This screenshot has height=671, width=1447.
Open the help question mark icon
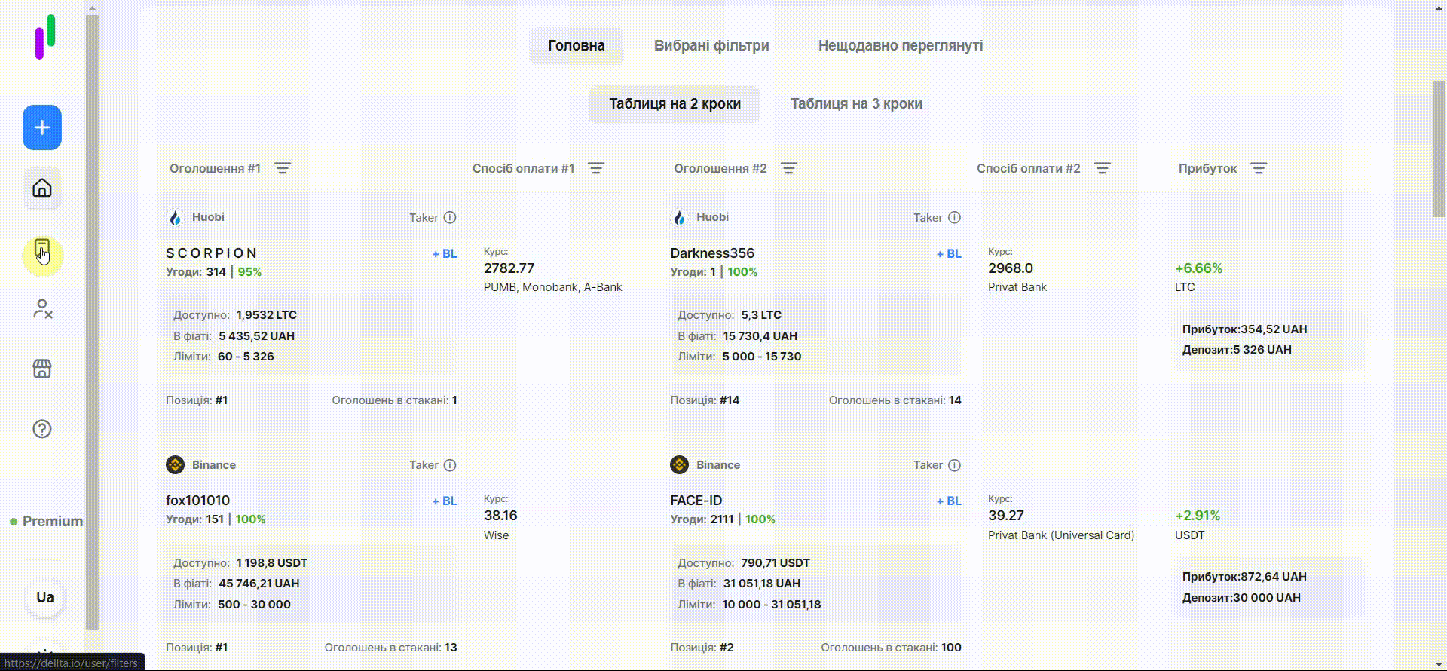tap(42, 429)
